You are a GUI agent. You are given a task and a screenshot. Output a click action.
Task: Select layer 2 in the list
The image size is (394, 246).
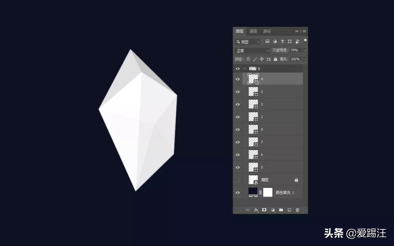pos(273,104)
